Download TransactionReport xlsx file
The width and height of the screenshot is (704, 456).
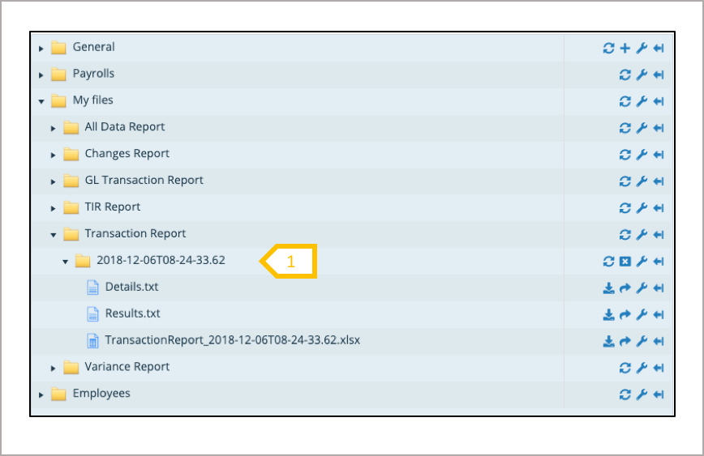(x=608, y=342)
